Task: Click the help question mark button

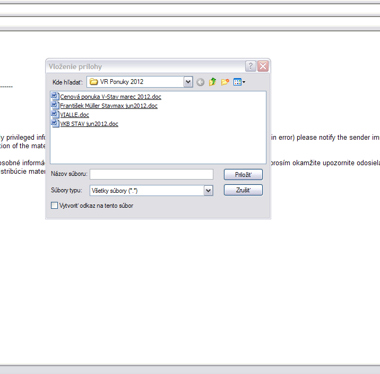Action: [x=251, y=66]
